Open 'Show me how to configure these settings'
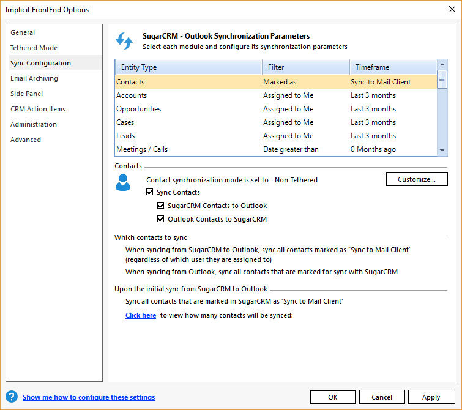The width and height of the screenshot is (462, 410). tap(89, 397)
